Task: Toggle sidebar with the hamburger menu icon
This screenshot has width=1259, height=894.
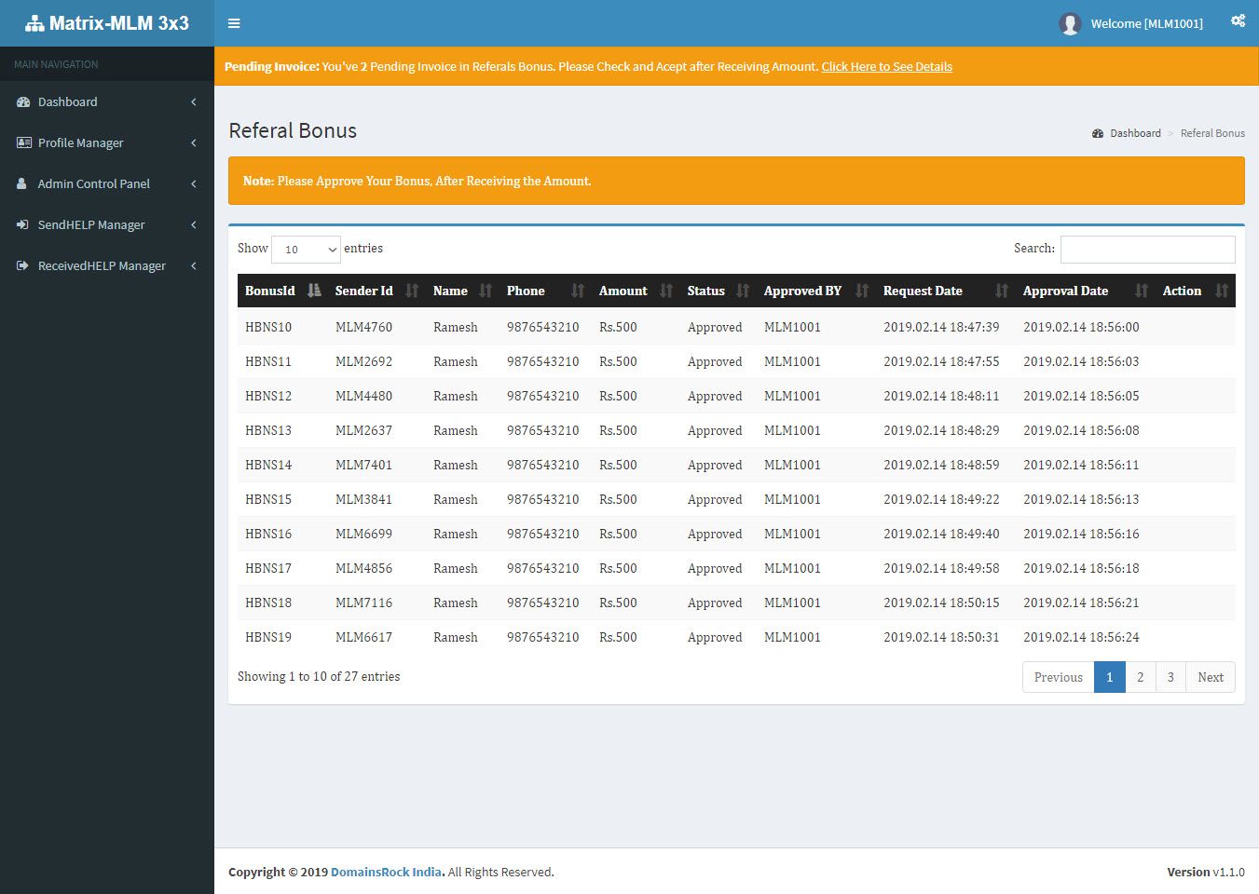Action: click(234, 23)
